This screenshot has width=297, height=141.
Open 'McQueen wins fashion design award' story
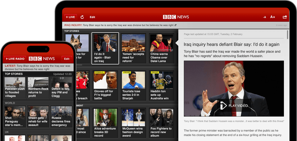133,123
